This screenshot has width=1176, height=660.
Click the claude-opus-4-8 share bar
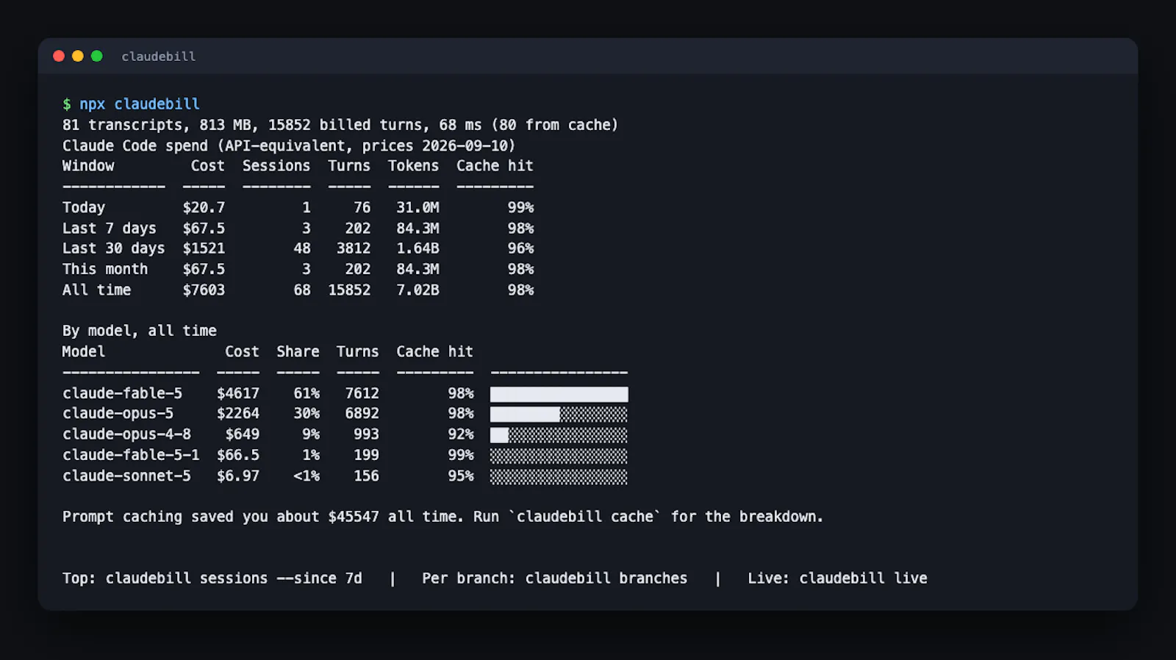559,435
